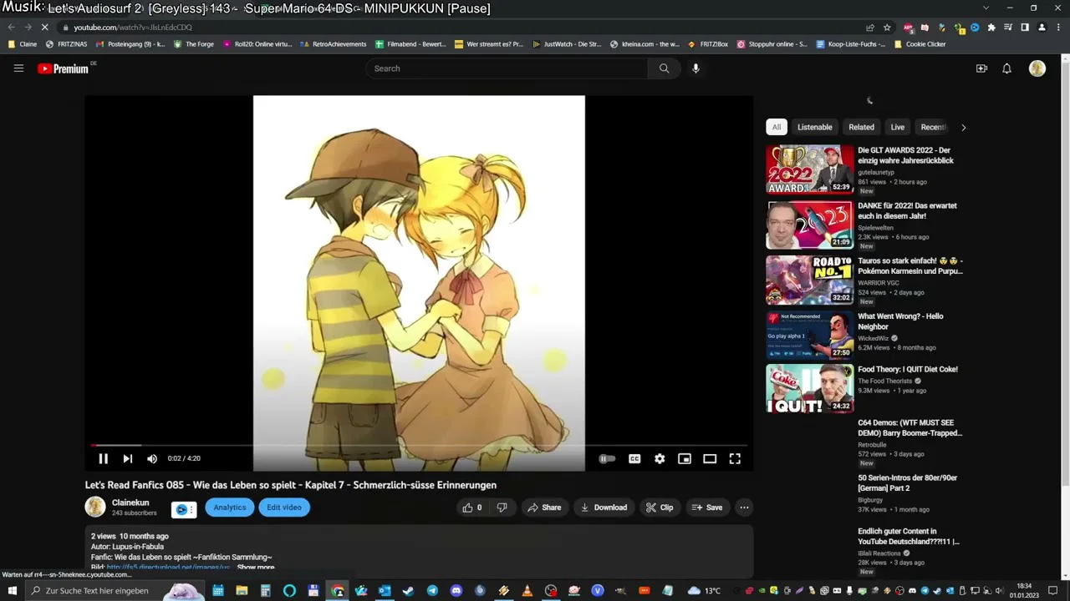
Task: Create a Clip with scissors button
Action: [x=660, y=508]
